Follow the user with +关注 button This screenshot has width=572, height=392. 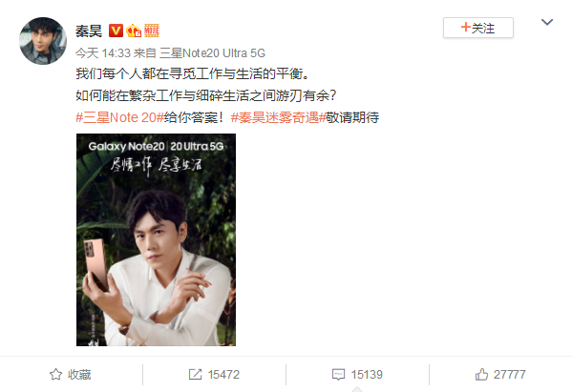[x=478, y=28]
